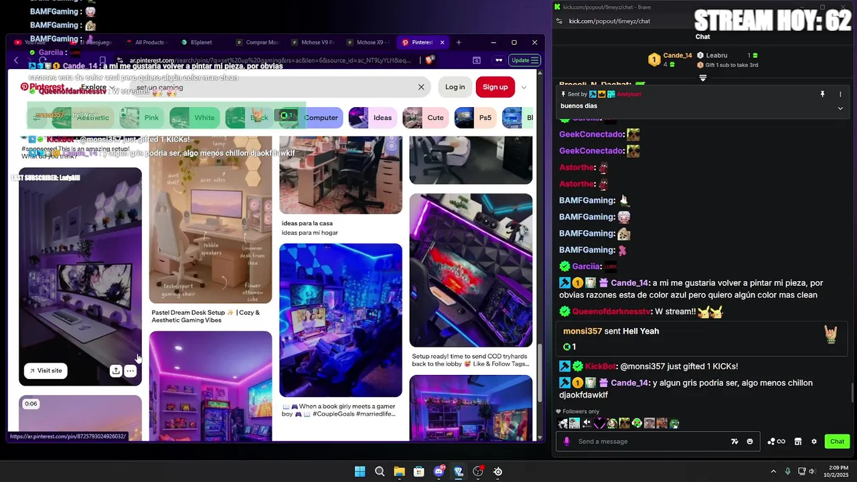Click the Kick chat scrollbar
The image size is (857, 482).
pos(852,394)
